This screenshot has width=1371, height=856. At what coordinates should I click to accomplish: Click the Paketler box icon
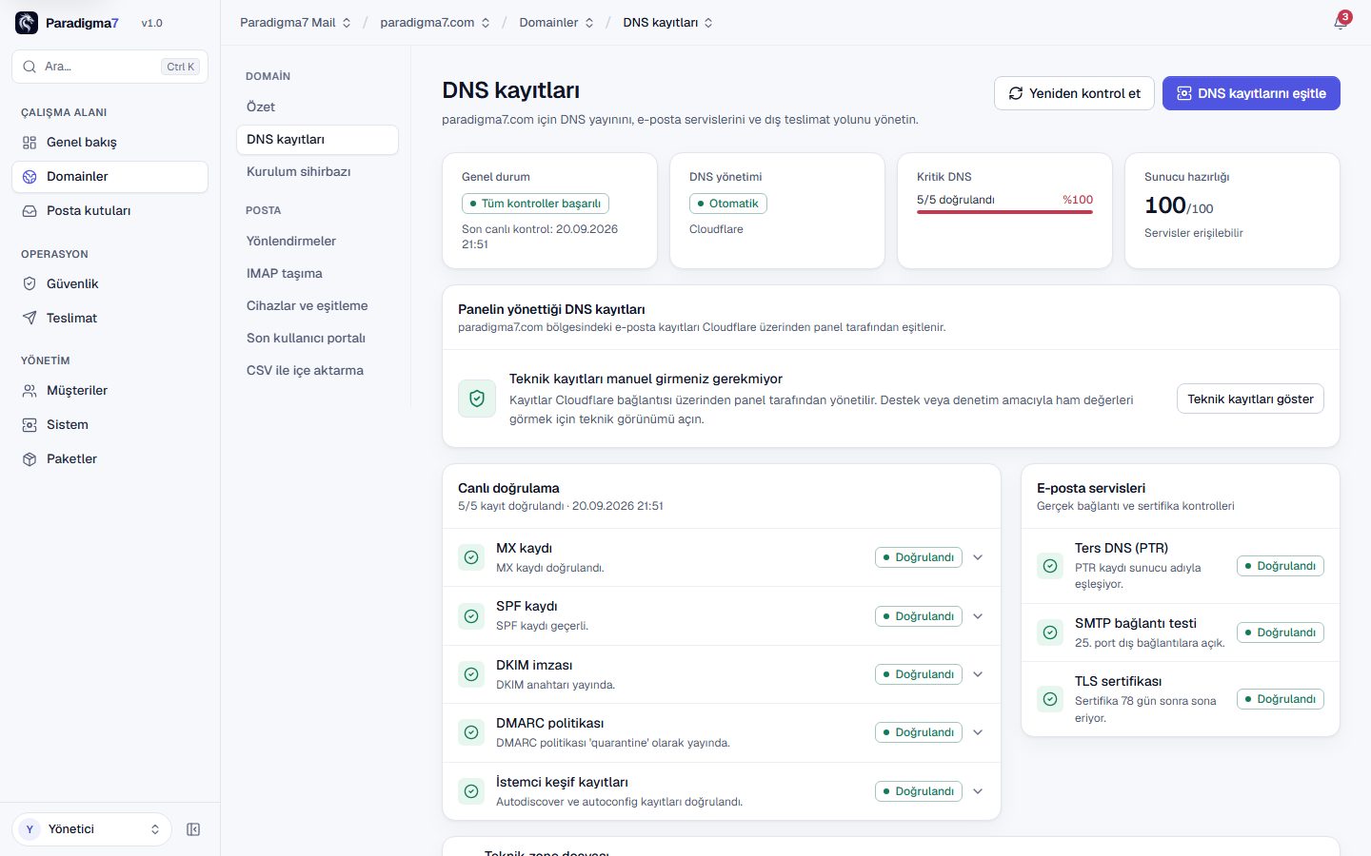pos(30,458)
